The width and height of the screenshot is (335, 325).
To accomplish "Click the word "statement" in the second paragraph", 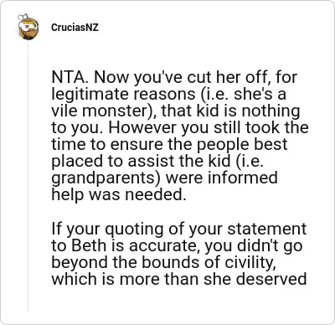I will pyautogui.click(x=267, y=229).
